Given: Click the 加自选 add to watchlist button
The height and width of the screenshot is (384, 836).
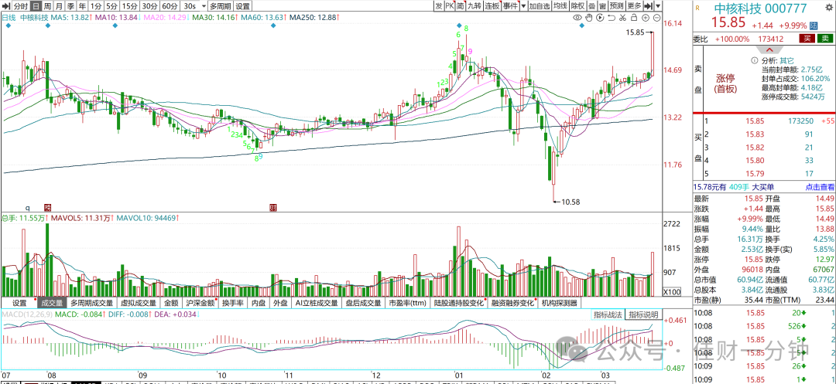Looking at the screenshot, I should (539, 6).
